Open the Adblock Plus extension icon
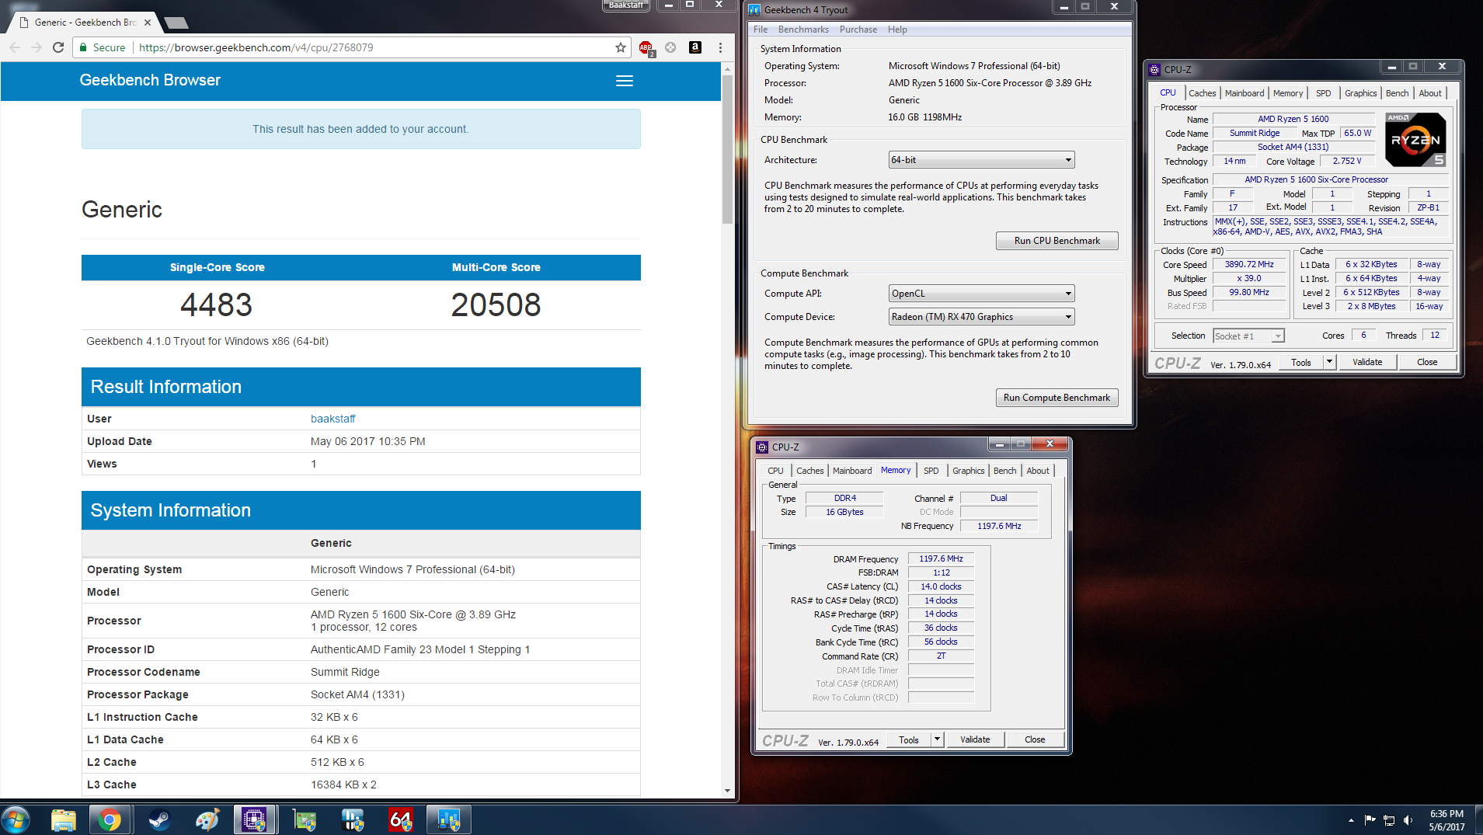The image size is (1483, 835). click(646, 48)
